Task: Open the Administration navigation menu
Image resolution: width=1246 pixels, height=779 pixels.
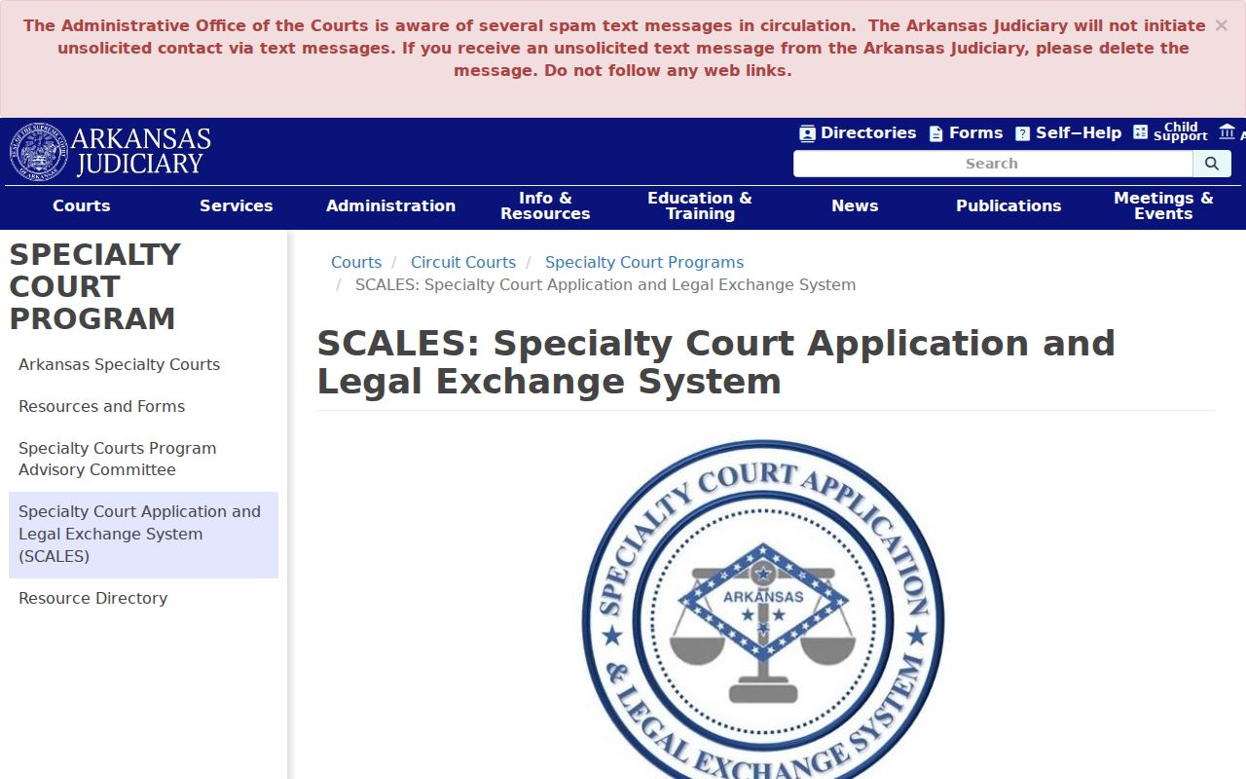Action: click(390, 206)
